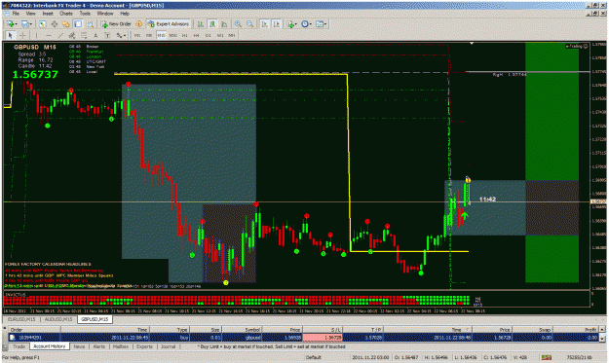Switch to line chart display
The height and width of the screenshot is (363, 609).
[x=224, y=24]
